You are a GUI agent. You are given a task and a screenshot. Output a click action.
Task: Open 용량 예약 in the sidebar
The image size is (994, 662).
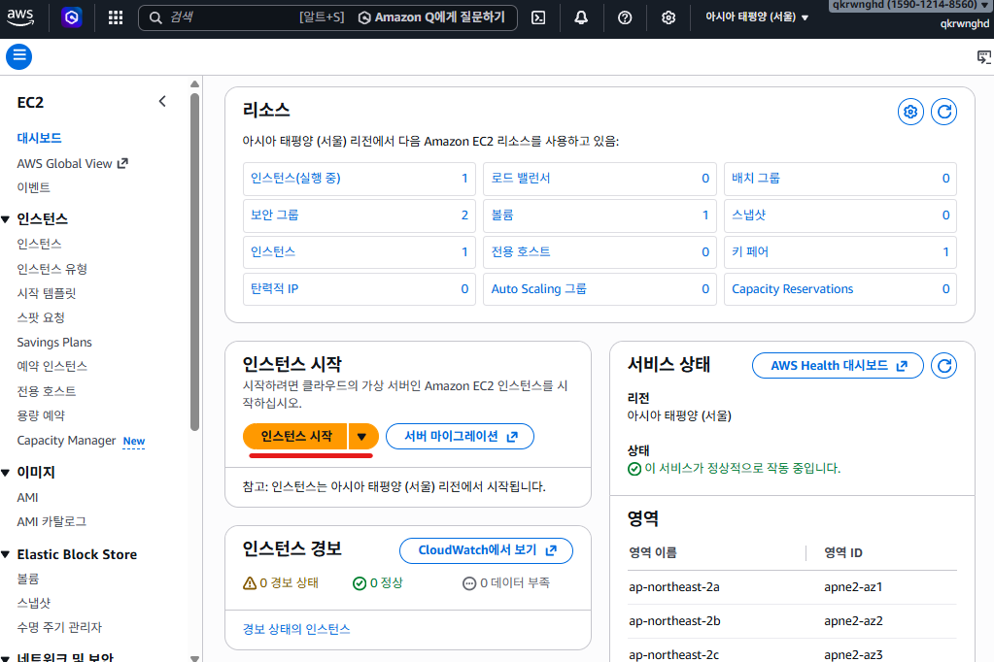coord(41,415)
